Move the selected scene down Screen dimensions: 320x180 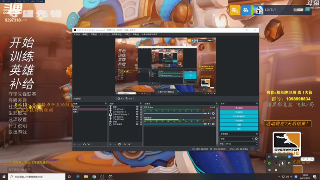coord(89,144)
